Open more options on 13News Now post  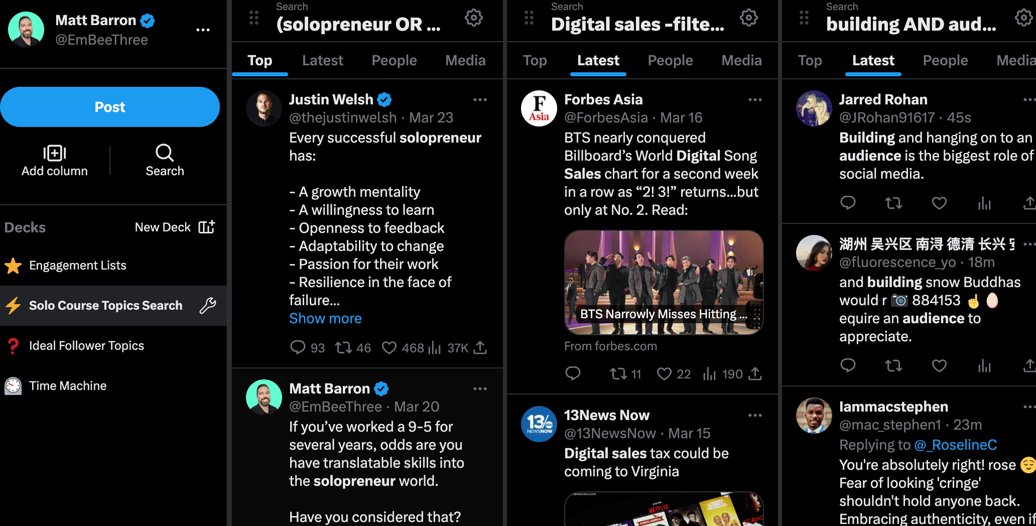coord(755,415)
